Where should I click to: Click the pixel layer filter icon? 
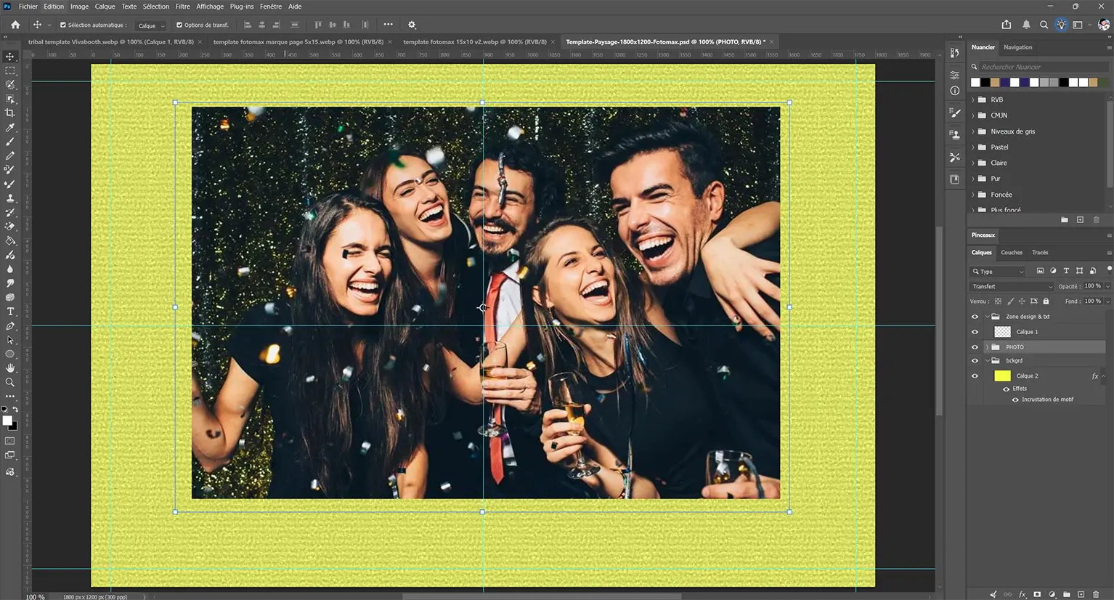point(1040,271)
